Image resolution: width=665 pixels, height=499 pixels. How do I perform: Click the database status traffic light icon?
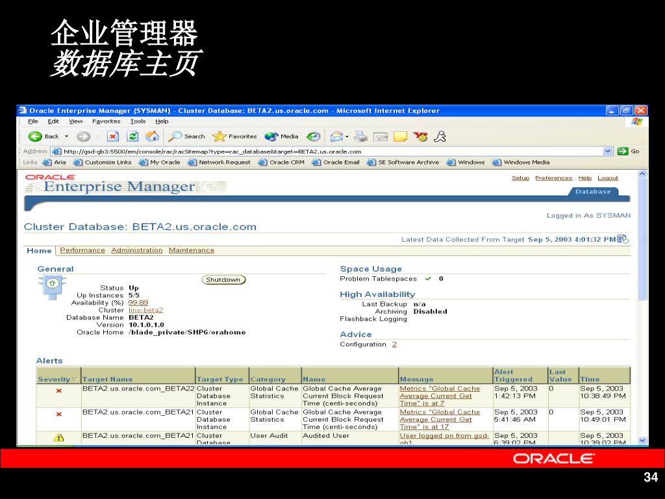(x=52, y=287)
